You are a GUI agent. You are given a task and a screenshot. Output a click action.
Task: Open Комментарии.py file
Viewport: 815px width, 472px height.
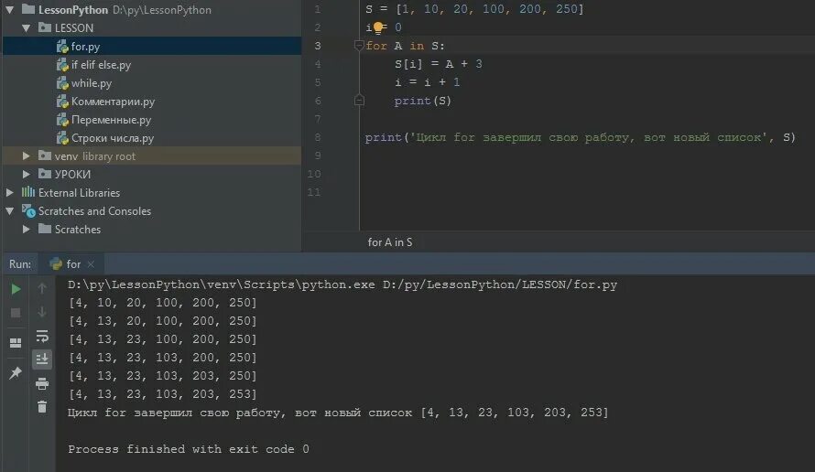(x=113, y=102)
